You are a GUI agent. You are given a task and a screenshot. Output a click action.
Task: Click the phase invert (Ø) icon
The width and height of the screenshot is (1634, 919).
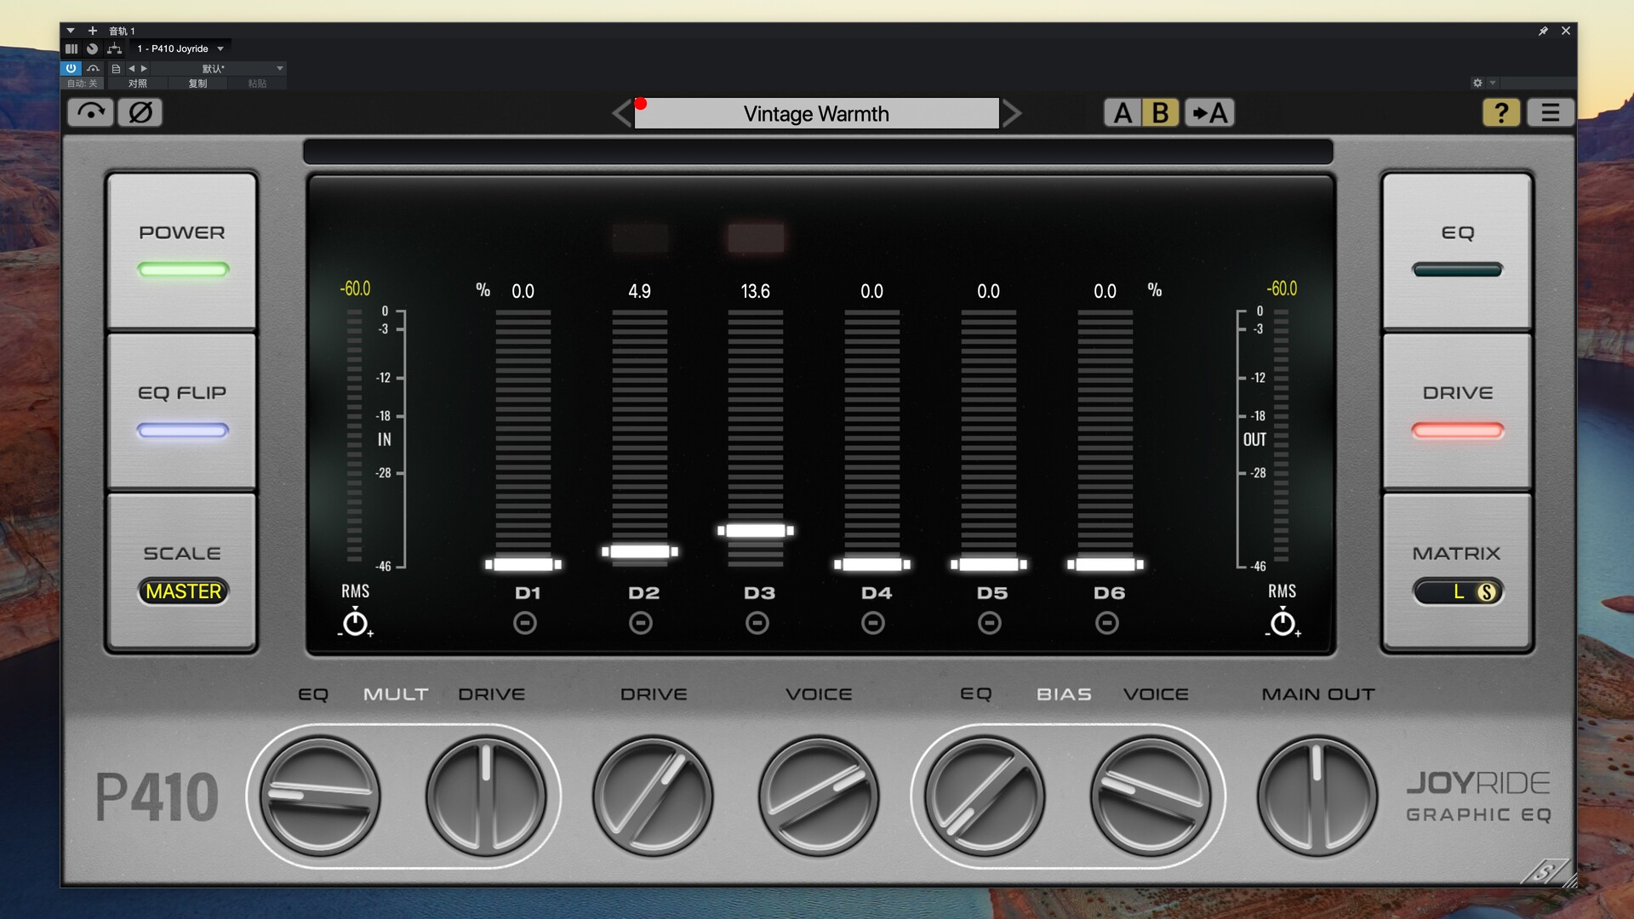tap(140, 112)
